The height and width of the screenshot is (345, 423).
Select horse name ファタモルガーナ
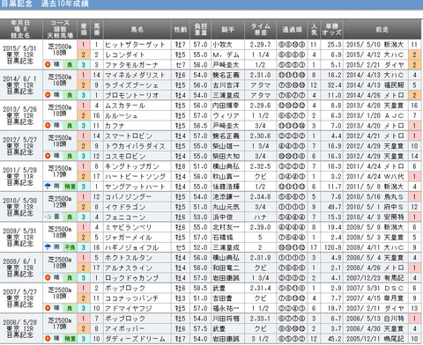131,65
